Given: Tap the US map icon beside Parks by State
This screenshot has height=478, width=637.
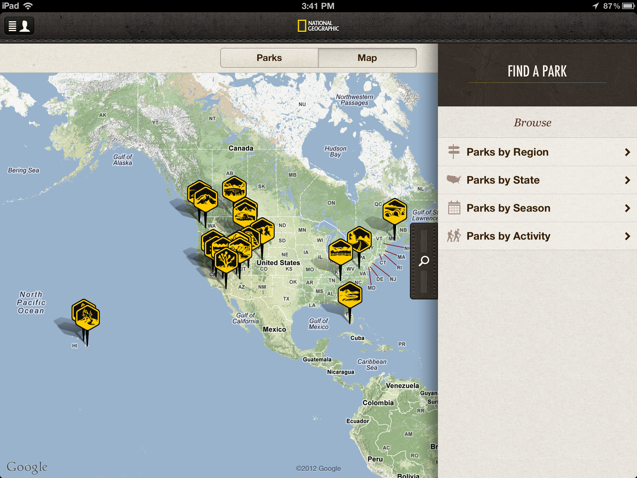Looking at the screenshot, I should tap(454, 180).
